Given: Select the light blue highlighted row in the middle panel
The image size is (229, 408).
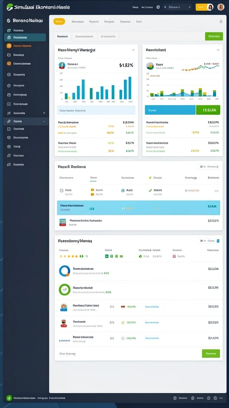Looking at the screenshot, I should pyautogui.click(x=138, y=208).
